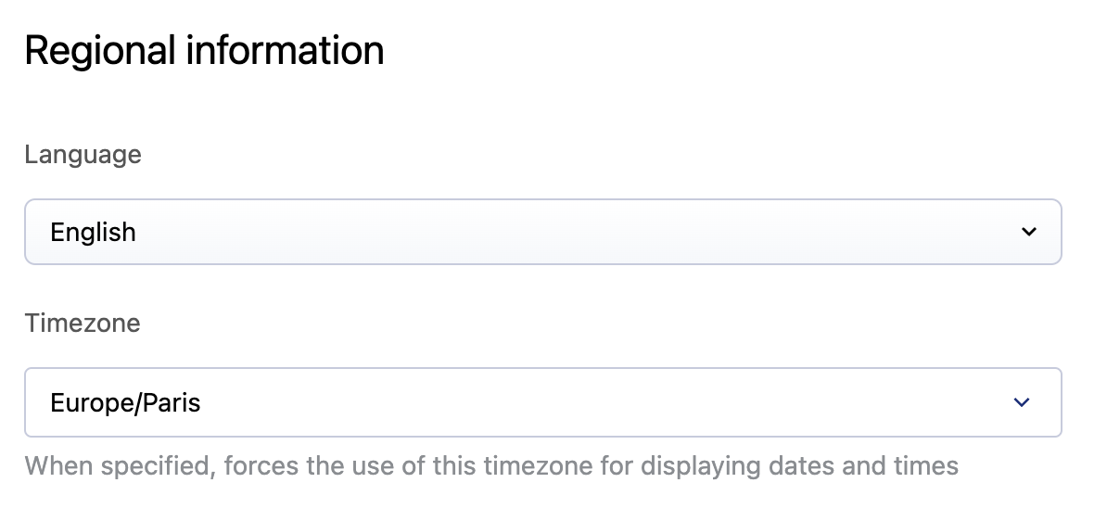Screen dimensions: 1107x521
Task: Open the Timezone select box
Action: click(542, 402)
